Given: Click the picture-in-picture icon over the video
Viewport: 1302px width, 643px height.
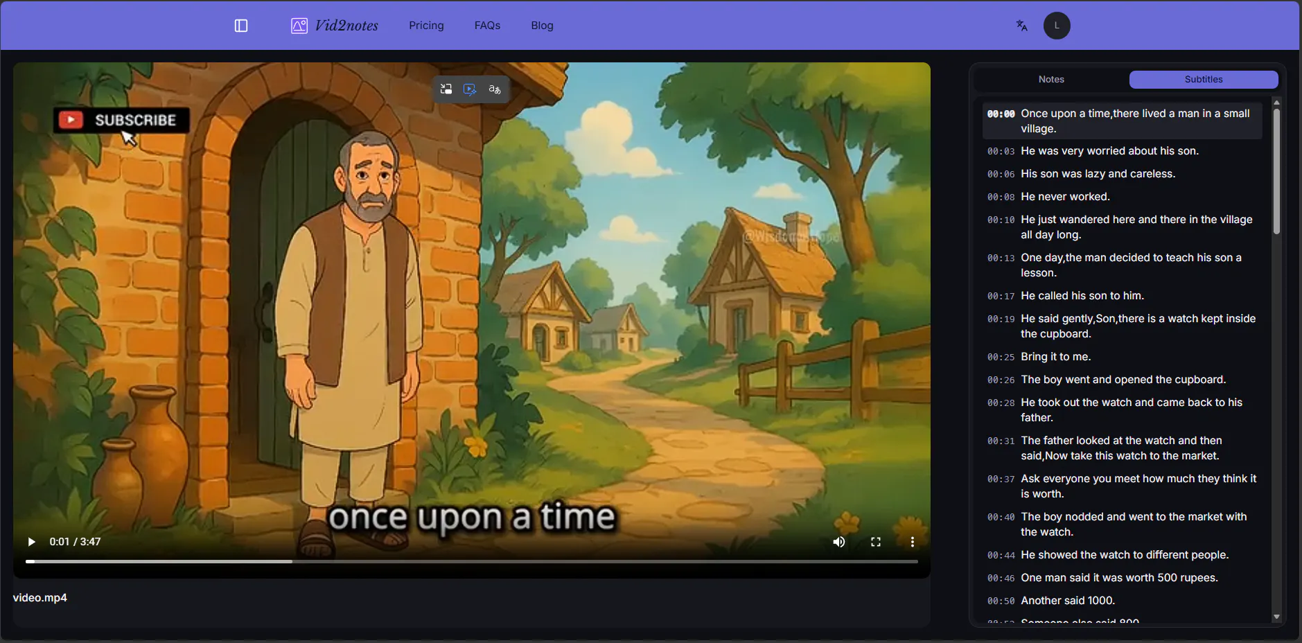Looking at the screenshot, I should [x=446, y=89].
